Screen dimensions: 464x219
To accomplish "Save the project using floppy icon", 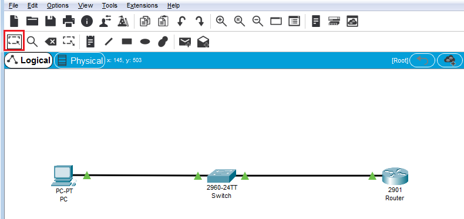I will tap(51, 21).
